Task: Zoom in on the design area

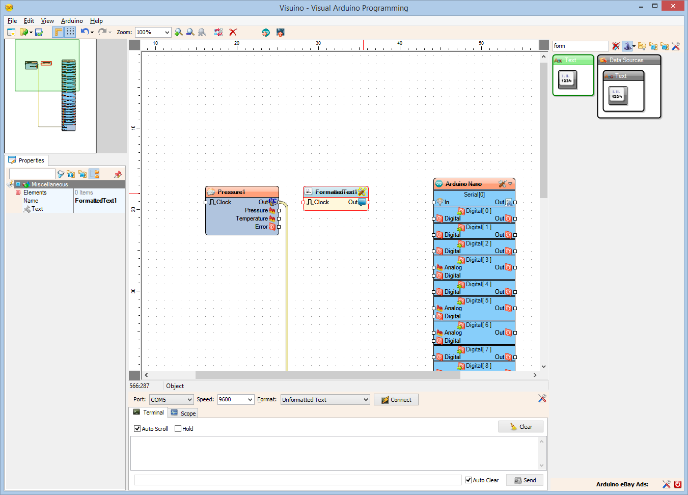Action: [x=178, y=32]
